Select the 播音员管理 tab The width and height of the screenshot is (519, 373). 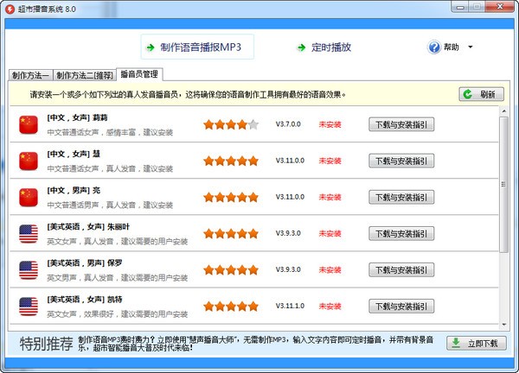tap(138, 74)
